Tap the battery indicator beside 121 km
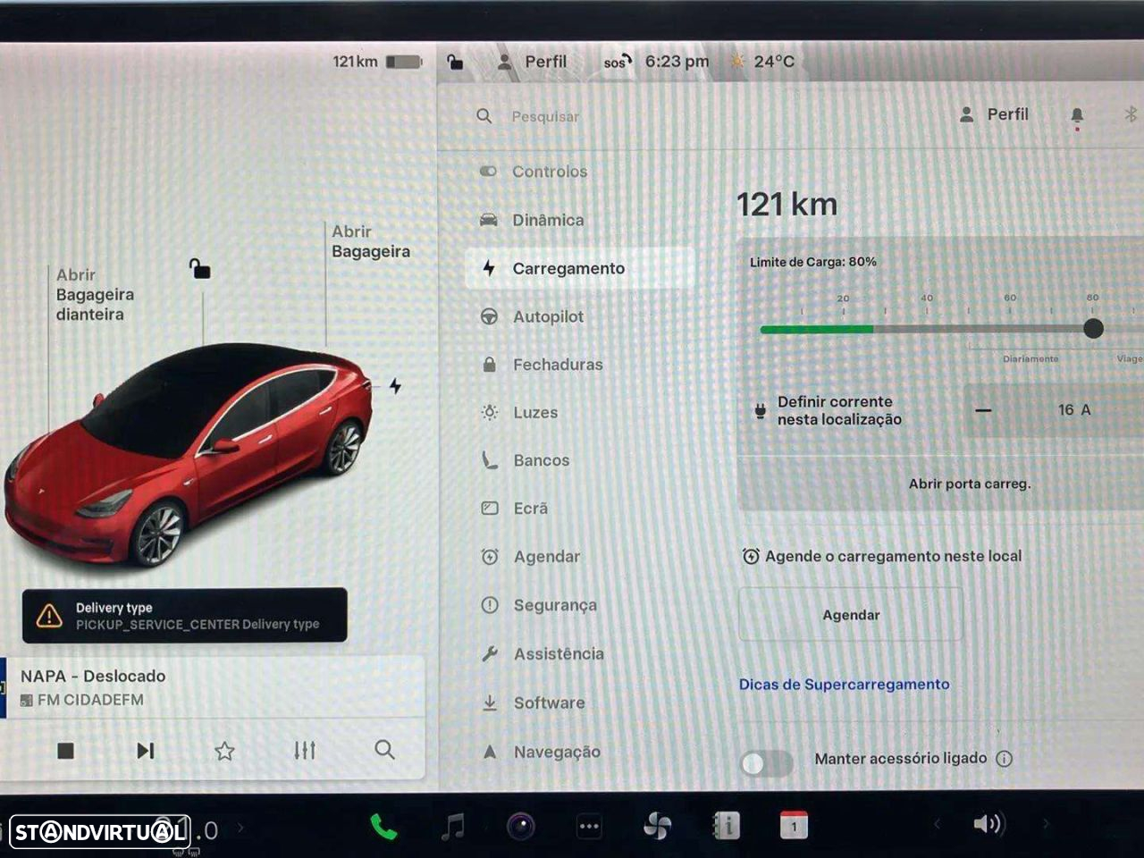Viewport: 1144px width, 858px height. 404,62
